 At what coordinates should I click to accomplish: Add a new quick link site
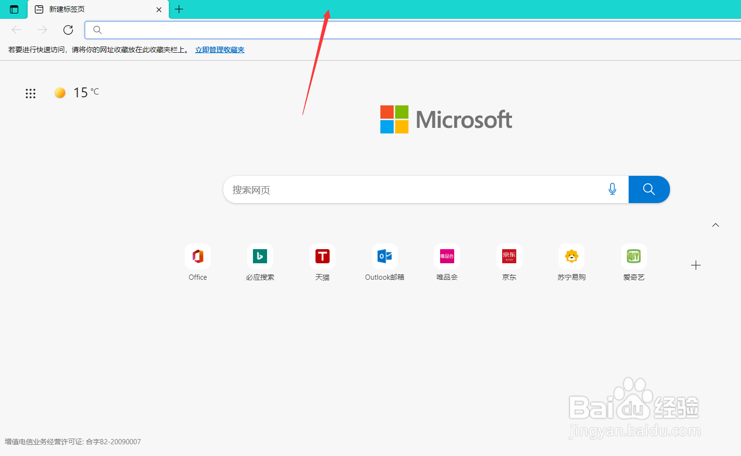[696, 265]
